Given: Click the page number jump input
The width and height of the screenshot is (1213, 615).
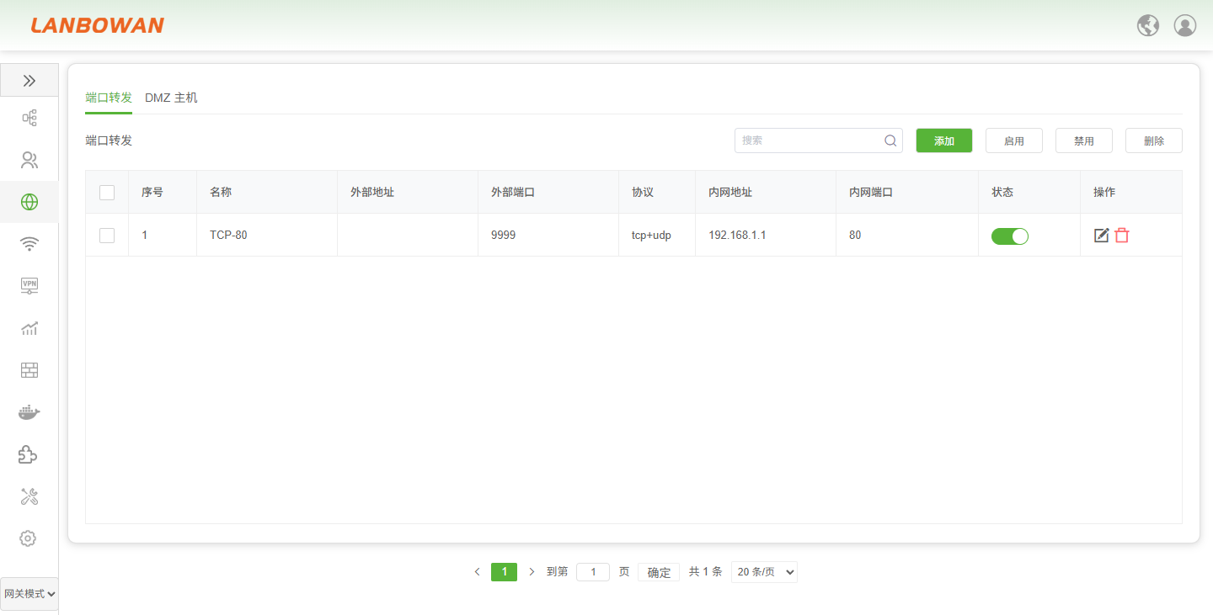Looking at the screenshot, I should (x=593, y=572).
